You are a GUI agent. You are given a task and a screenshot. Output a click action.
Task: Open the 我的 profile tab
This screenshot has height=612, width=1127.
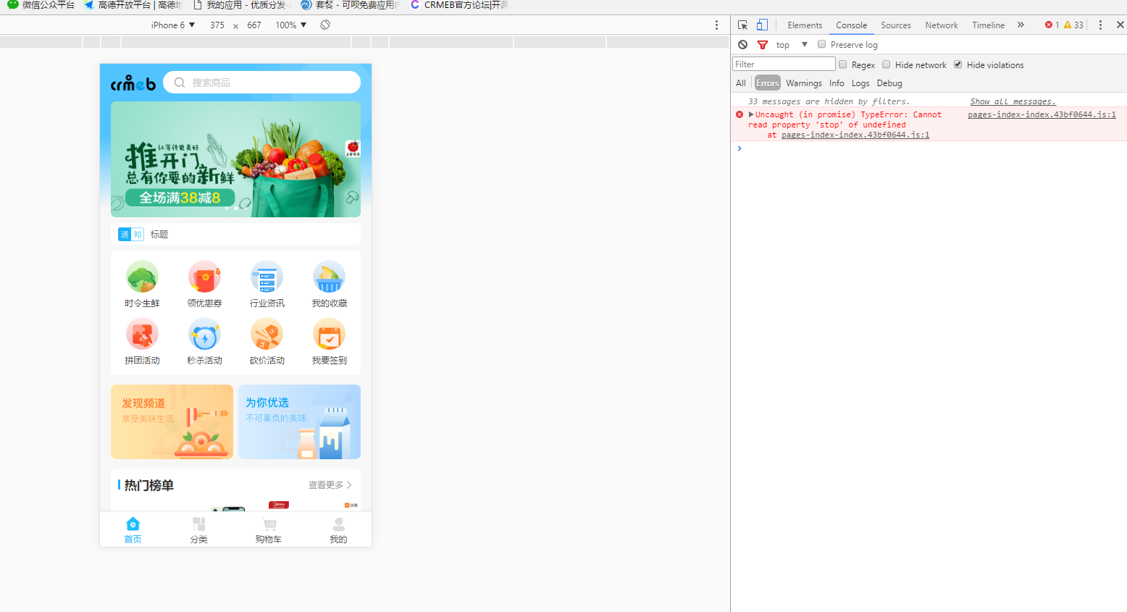(x=338, y=530)
